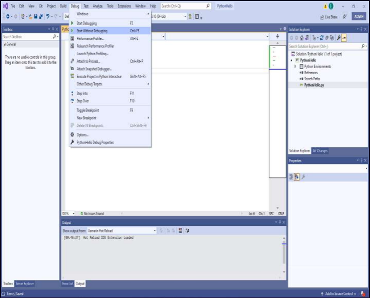Click the pin icon on Properties panel

coord(361,161)
